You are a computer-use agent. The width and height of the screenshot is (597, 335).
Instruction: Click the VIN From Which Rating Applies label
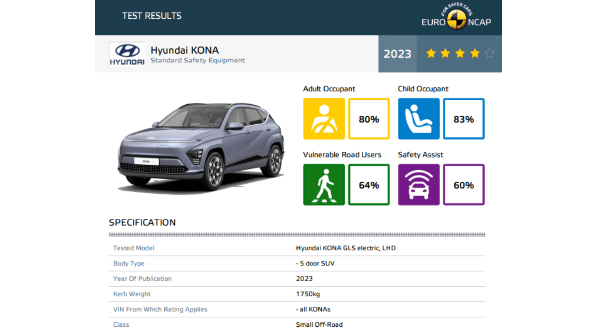click(160, 309)
